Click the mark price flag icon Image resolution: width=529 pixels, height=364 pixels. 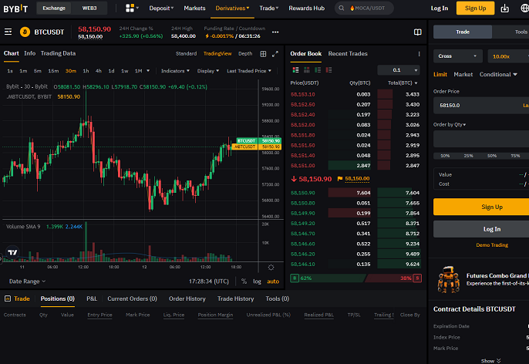[340, 179]
